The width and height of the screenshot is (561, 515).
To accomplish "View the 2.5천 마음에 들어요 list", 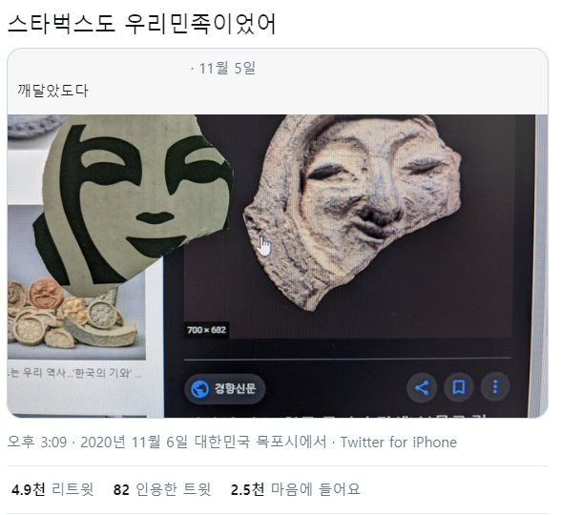I will (296, 489).
